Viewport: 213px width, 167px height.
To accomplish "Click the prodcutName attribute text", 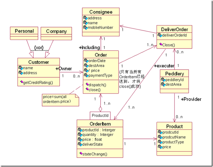I will (174, 137).
